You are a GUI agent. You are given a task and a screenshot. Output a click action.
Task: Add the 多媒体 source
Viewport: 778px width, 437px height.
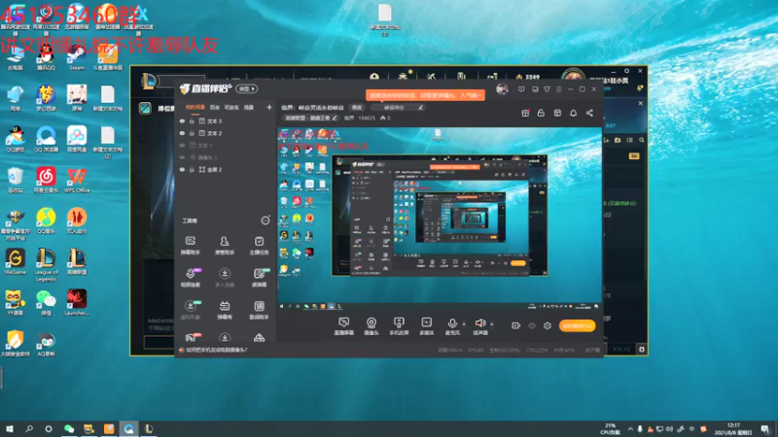pyautogui.click(x=426, y=326)
